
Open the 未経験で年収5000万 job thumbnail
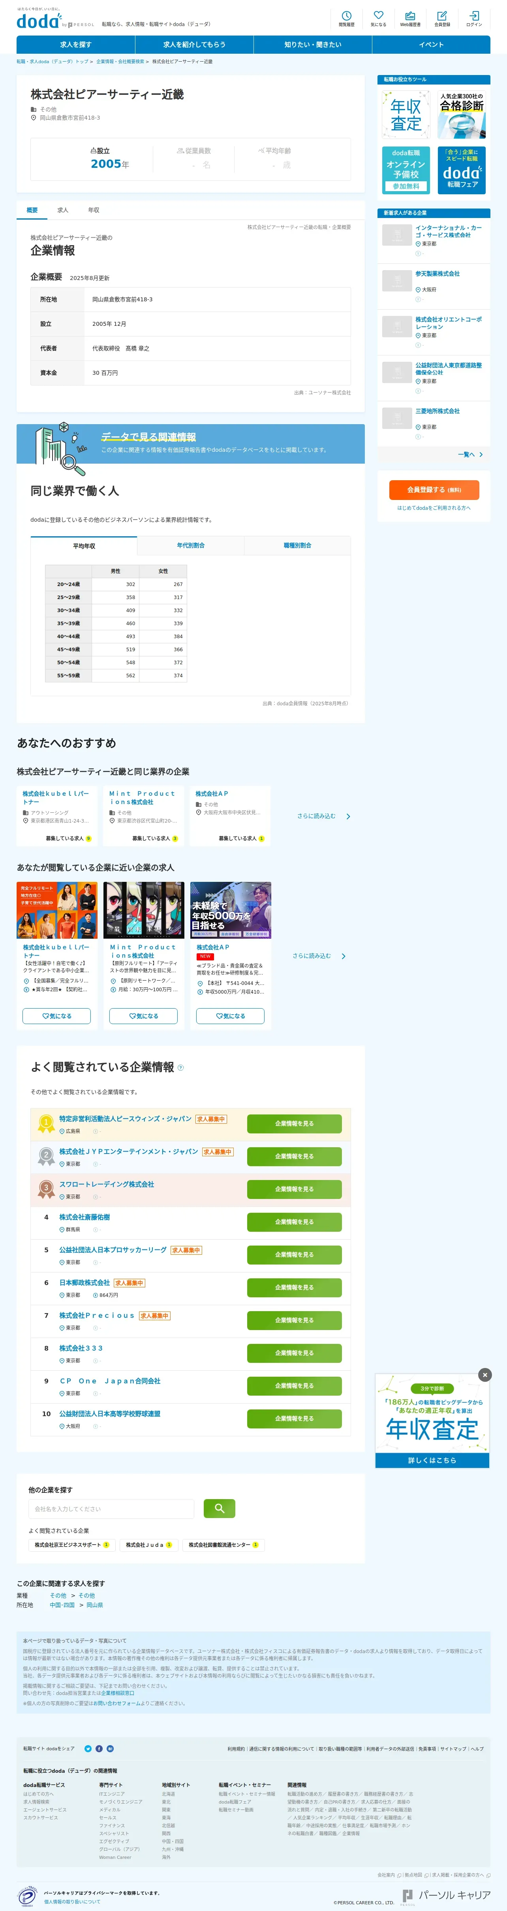click(x=231, y=910)
